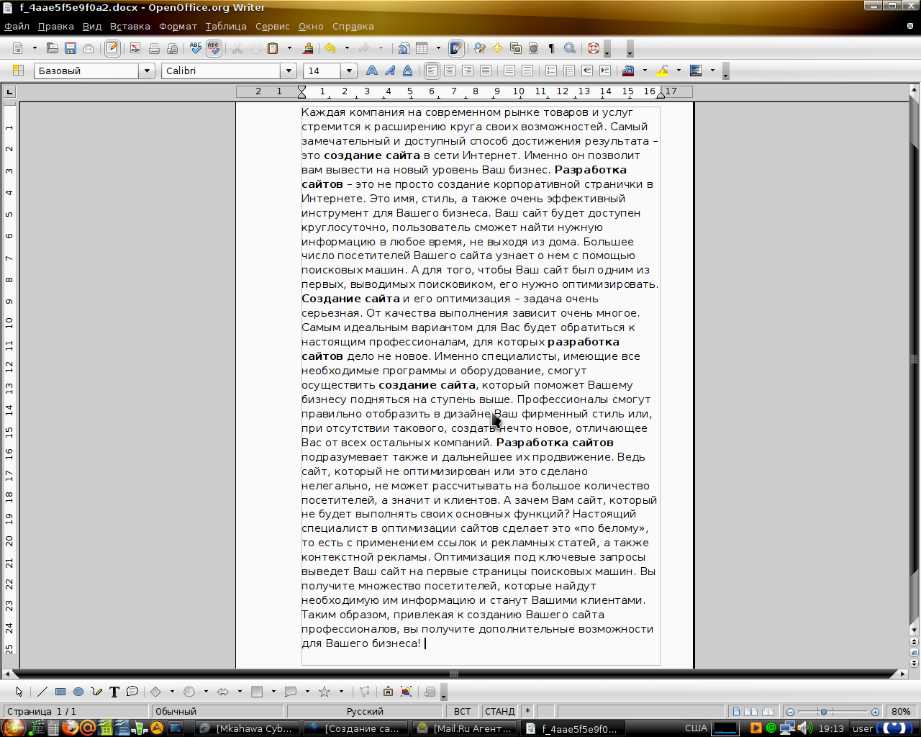Toggle numbered list
921x737 pixels.
click(551, 71)
